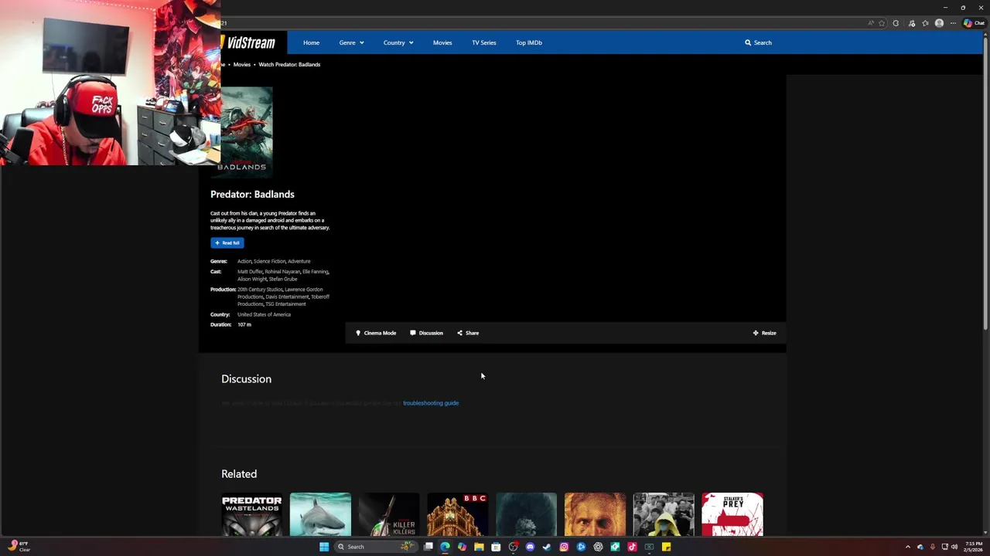Open Discord from the taskbar

click(x=530, y=547)
